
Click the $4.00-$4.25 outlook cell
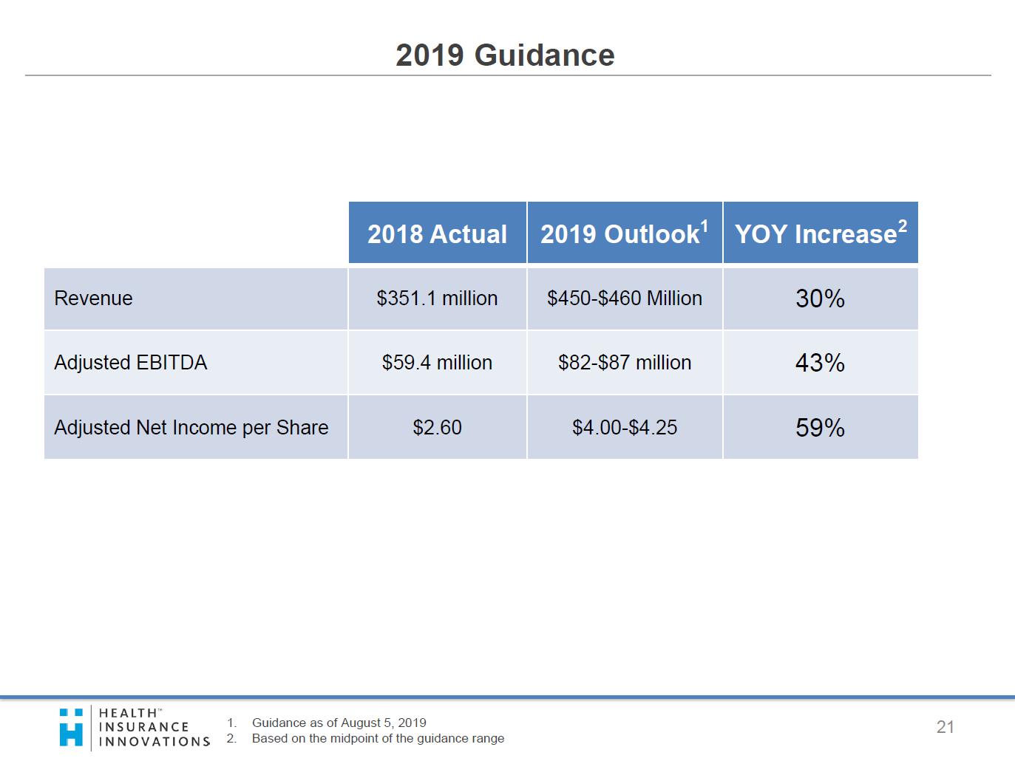pyautogui.click(x=624, y=428)
